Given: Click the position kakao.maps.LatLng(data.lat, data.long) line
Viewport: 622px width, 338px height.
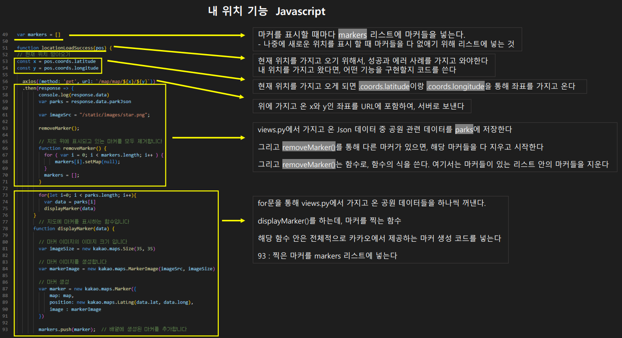Looking at the screenshot, I should click(x=121, y=302).
